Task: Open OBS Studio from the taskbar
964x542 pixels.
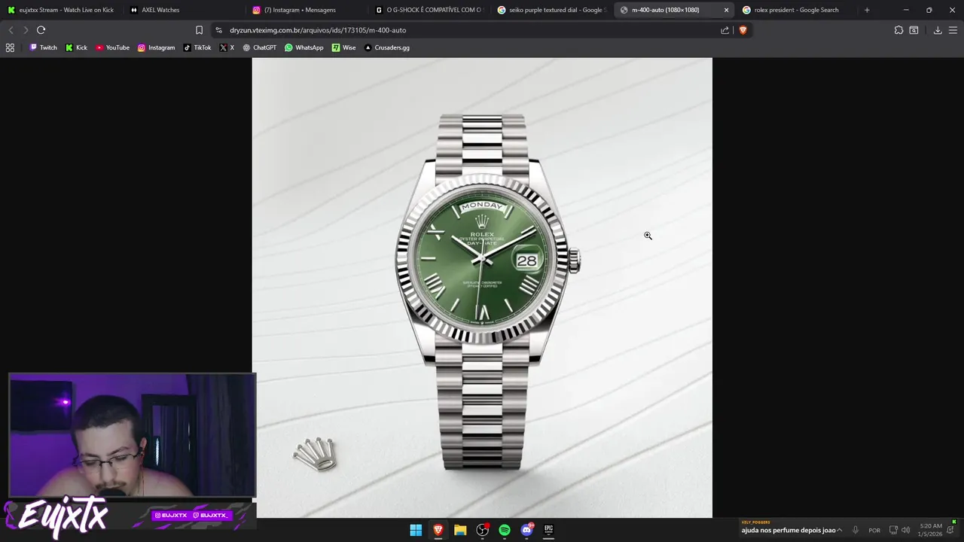Action: [x=482, y=530]
